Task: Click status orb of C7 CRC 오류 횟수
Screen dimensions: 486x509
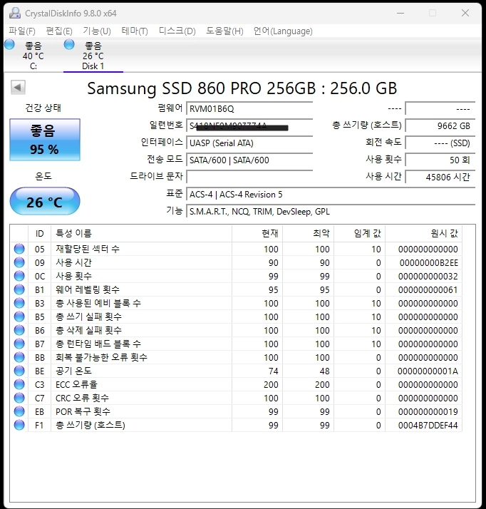Action: point(19,398)
